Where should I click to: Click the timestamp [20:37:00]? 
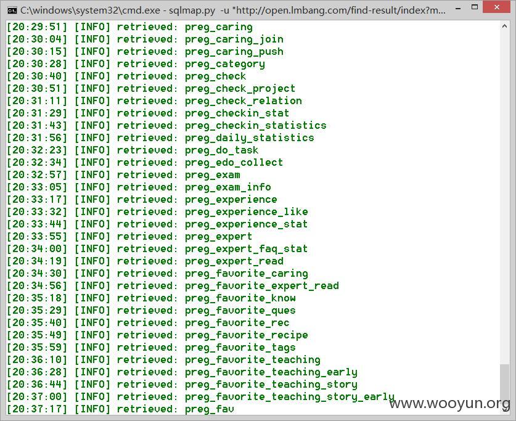pos(37,398)
